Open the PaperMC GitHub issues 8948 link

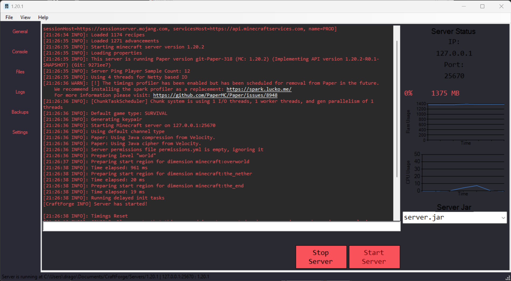[x=215, y=95]
